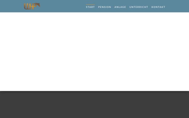Select UNTERRICHT in the navigation bar
Screen dimensions: 189x118
click(139, 7)
